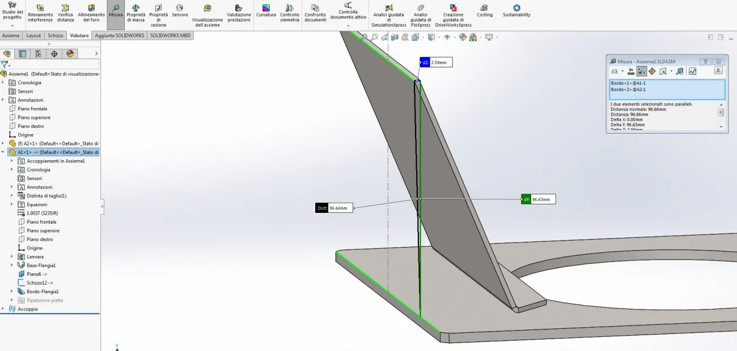Switch to the DisplayManager appearance tab
Image resolution: width=737 pixels, height=351 pixels.
(x=70, y=54)
